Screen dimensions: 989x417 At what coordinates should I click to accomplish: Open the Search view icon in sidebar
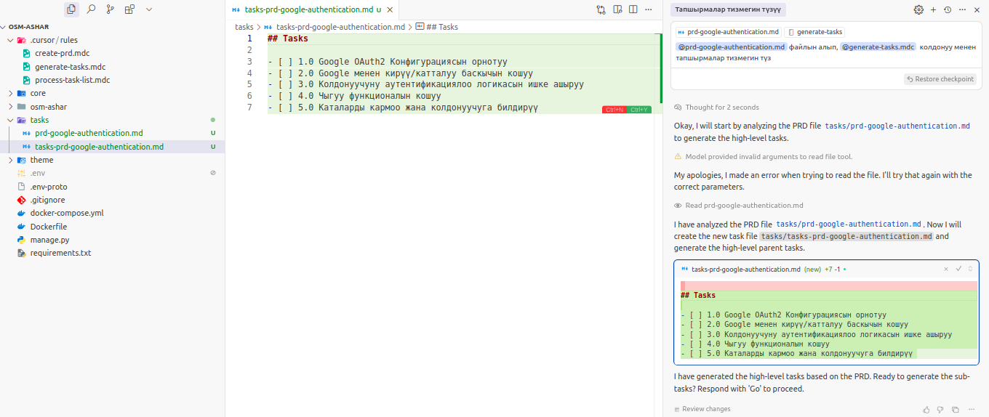[91, 9]
